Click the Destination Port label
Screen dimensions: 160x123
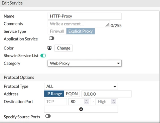(x=18, y=102)
